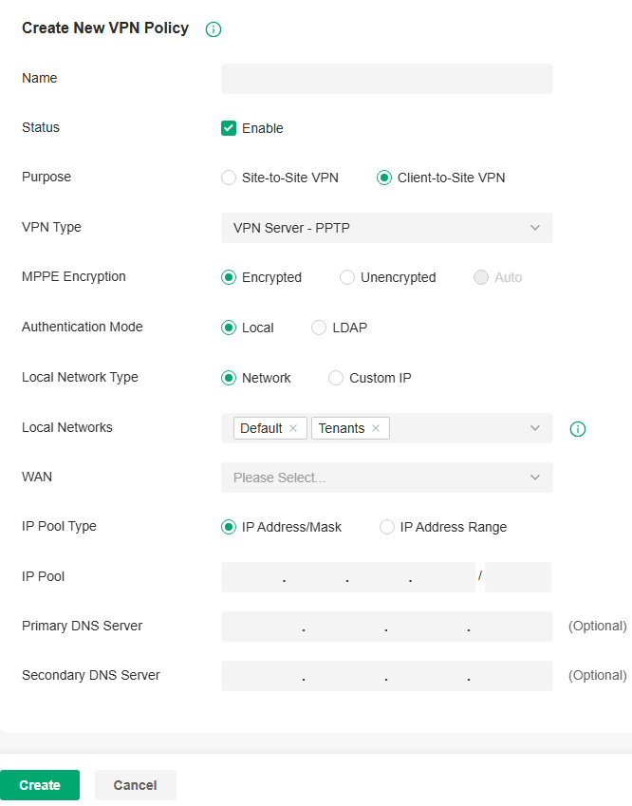Select Encrypted MPPE option
Viewport: 632px width, 806px height.
coord(228,277)
